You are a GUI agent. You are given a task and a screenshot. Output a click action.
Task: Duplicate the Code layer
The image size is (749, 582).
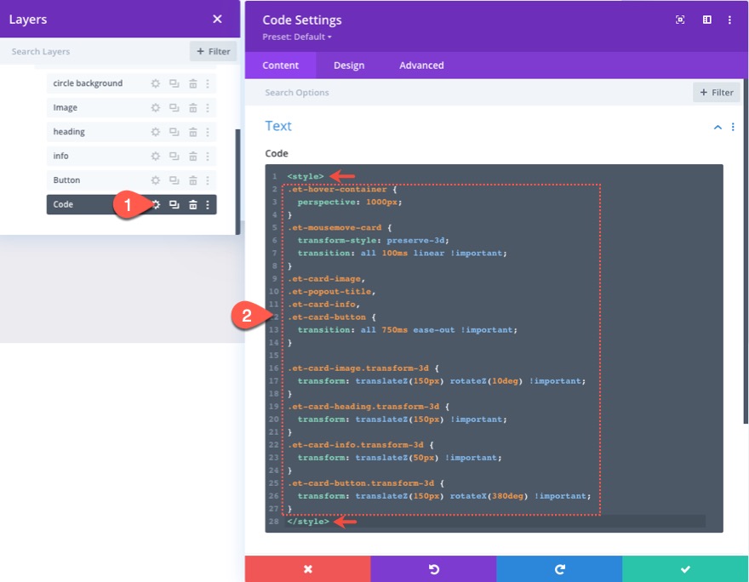click(174, 205)
